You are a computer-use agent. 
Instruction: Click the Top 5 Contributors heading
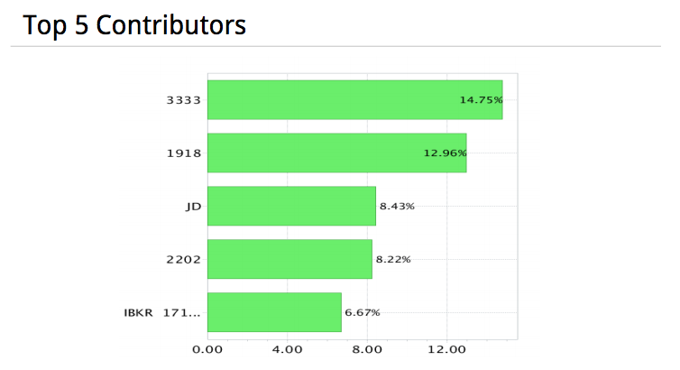[134, 25]
